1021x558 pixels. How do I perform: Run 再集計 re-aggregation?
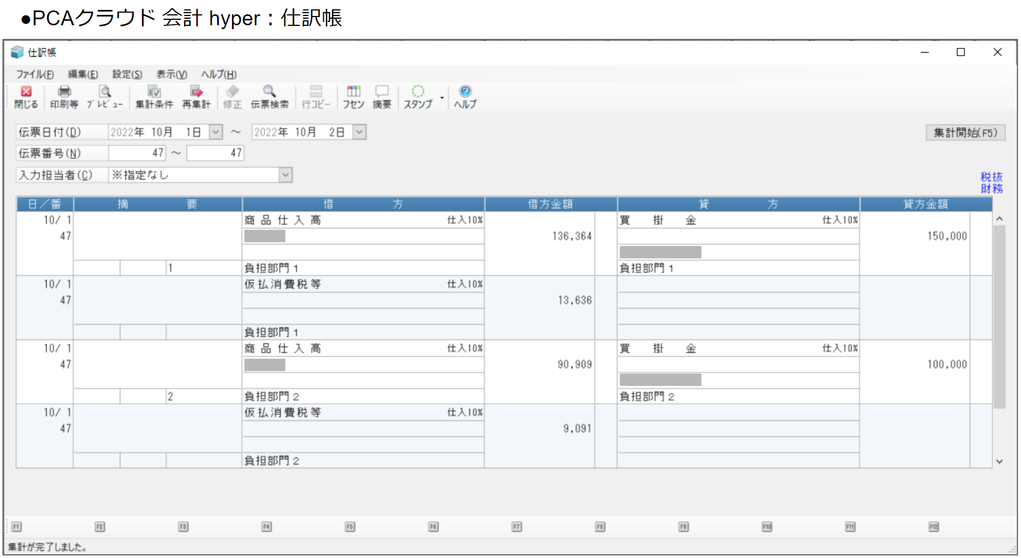(x=196, y=97)
